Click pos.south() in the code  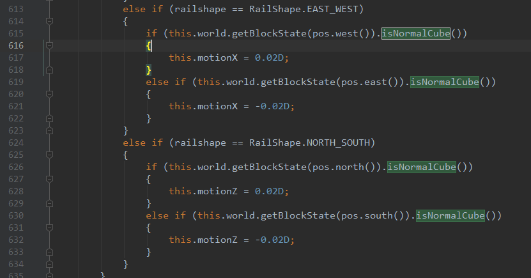coord(373,216)
